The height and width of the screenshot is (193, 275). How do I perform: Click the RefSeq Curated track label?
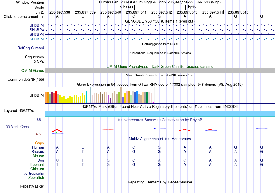click(30, 48)
